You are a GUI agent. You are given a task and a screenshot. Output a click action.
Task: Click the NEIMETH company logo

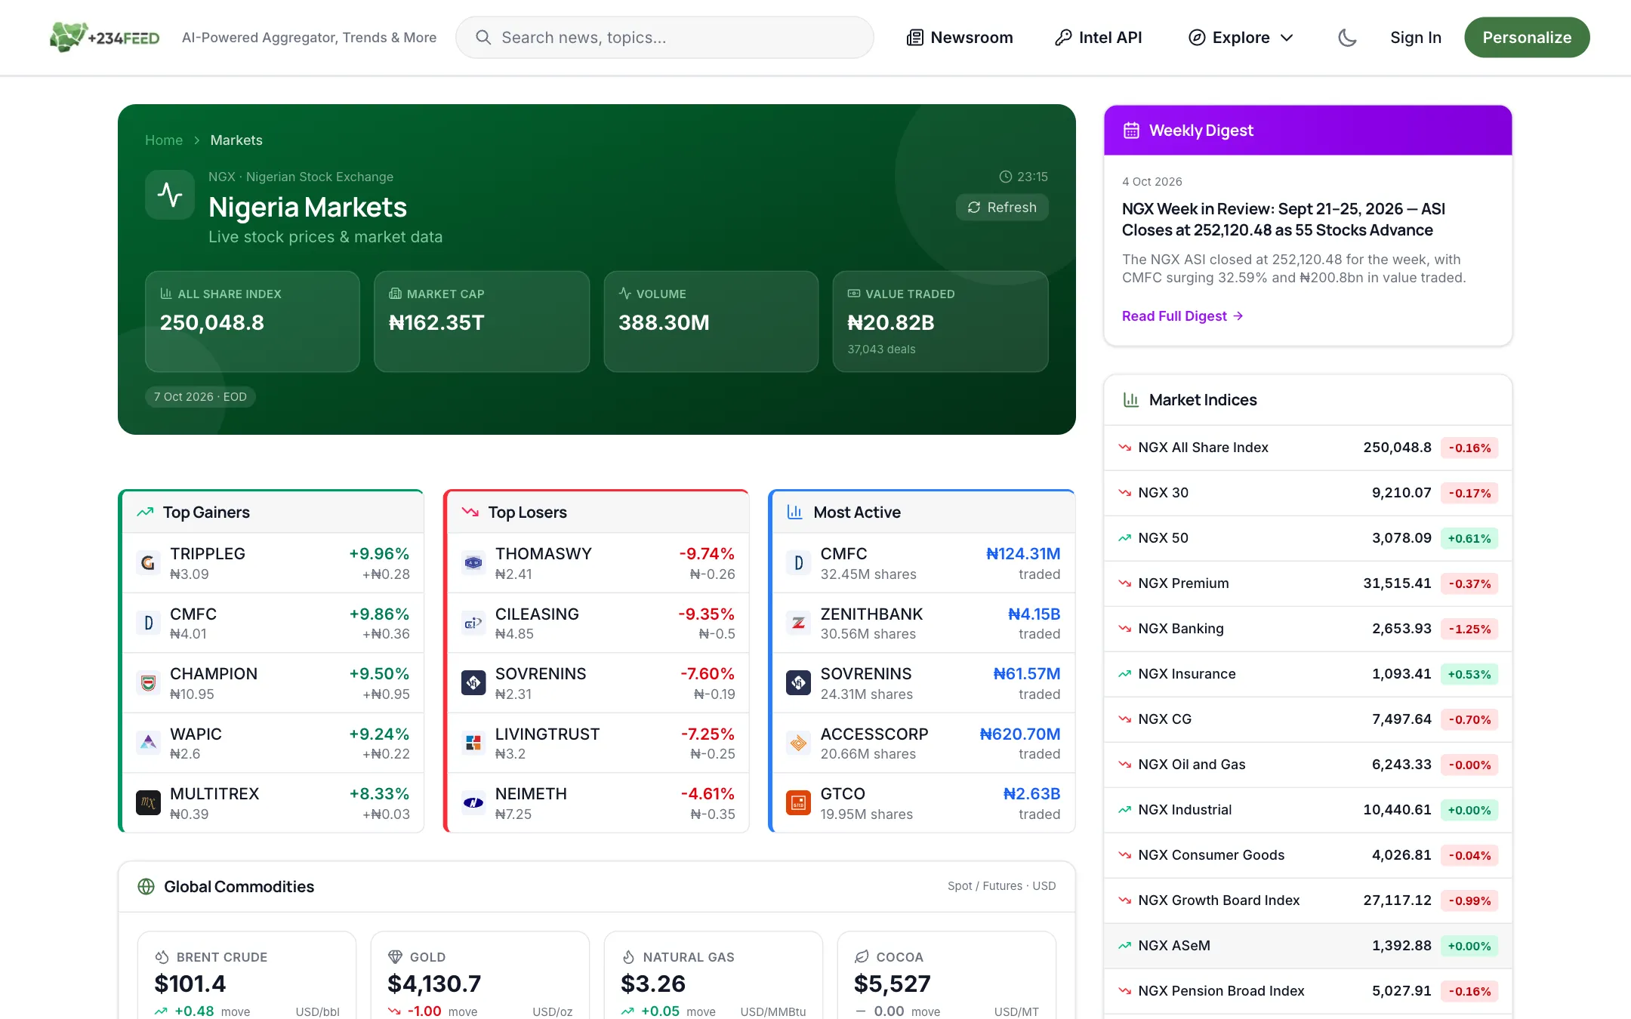click(x=473, y=803)
